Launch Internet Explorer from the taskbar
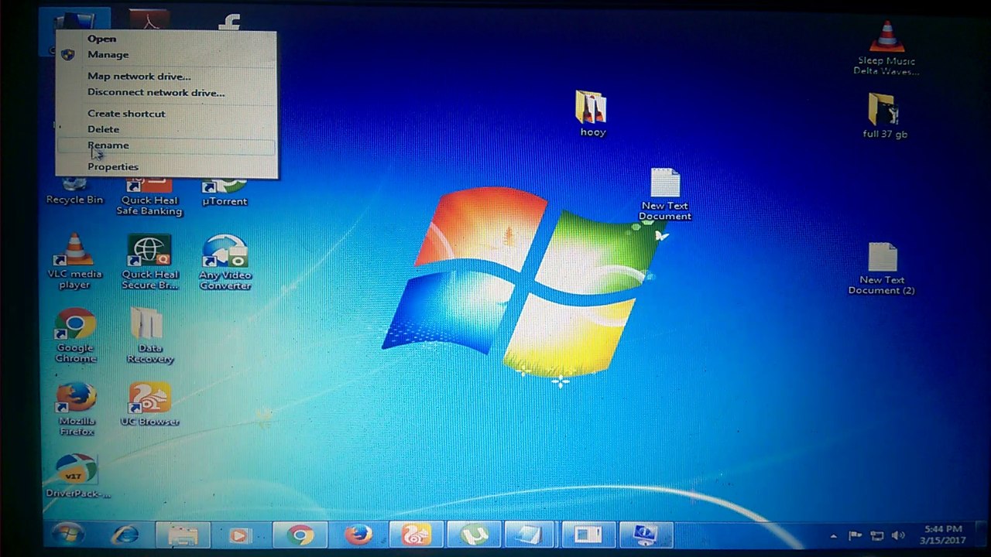Viewport: 991px width, 557px height. (x=125, y=535)
